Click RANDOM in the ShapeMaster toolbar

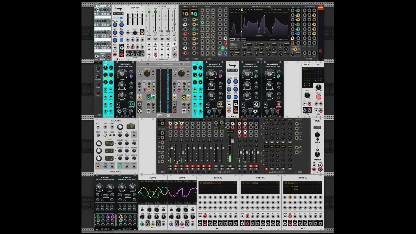click(286, 13)
